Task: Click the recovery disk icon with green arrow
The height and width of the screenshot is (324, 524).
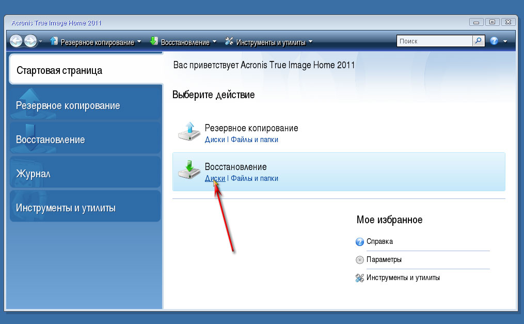Action: coord(189,170)
